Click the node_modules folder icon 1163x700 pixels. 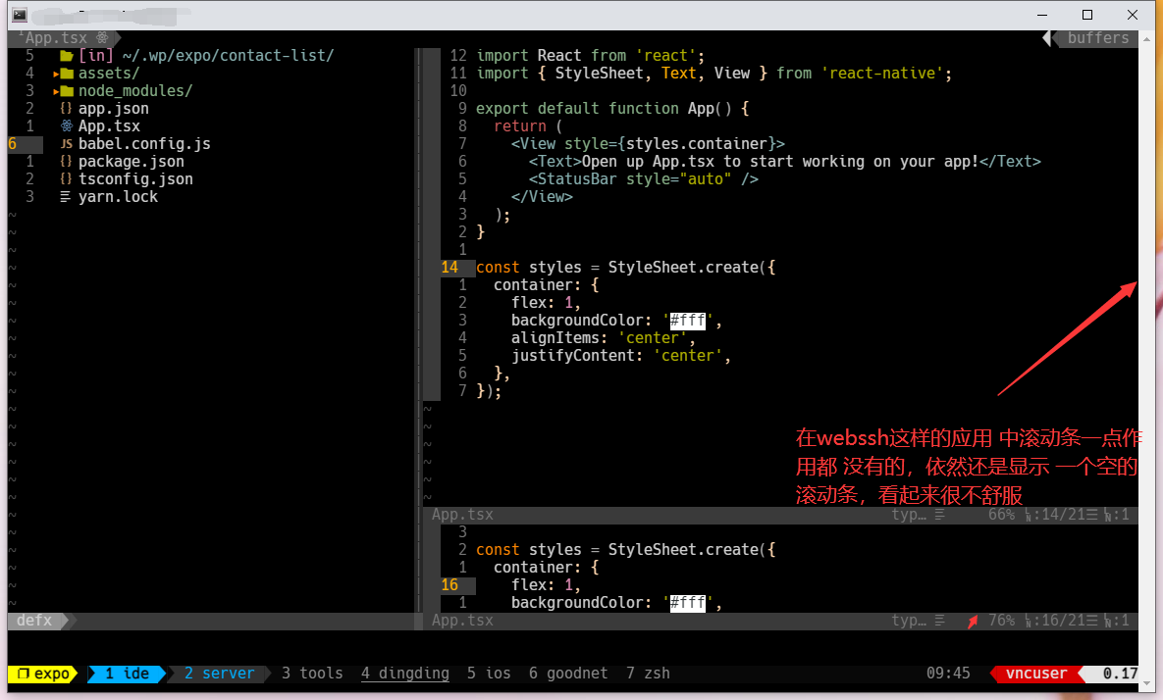pos(67,91)
